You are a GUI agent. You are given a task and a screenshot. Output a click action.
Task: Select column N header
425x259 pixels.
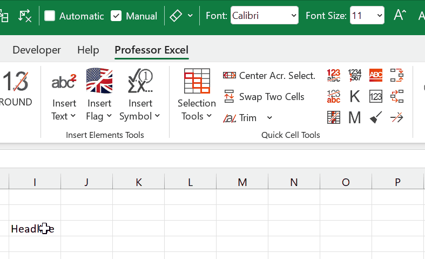pos(294,182)
